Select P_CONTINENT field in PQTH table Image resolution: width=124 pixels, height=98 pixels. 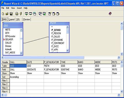58,43
